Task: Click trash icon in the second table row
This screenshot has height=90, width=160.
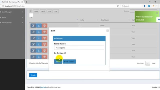Action: [44, 32]
